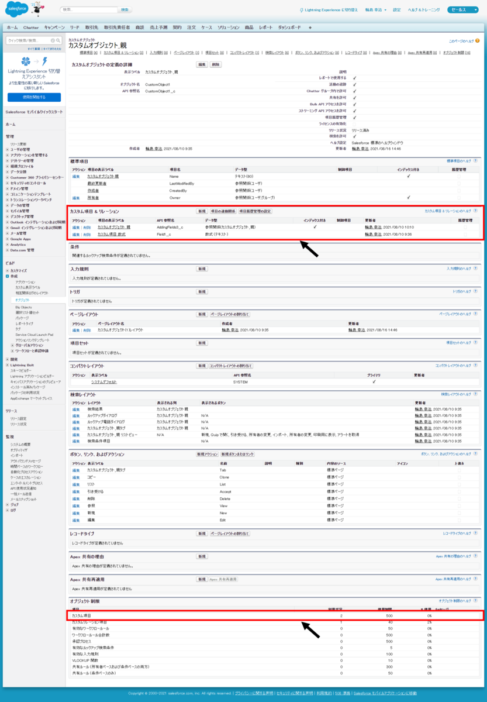Click 編集 link for AddingFields3__c row
The height and width of the screenshot is (702, 487).
coord(75,227)
